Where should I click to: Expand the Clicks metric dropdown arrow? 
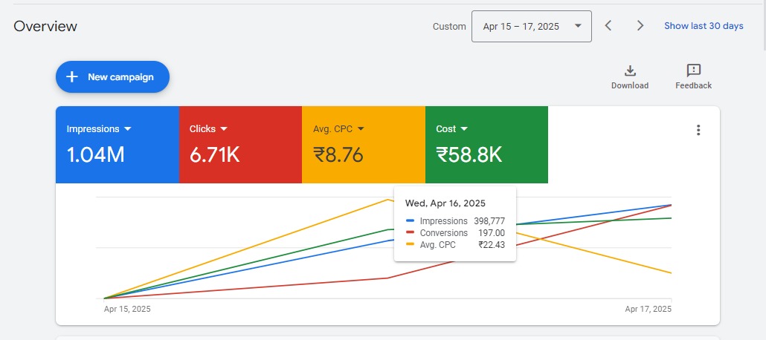(224, 129)
